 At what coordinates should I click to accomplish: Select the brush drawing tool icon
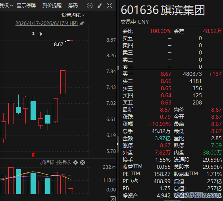[100, 6]
